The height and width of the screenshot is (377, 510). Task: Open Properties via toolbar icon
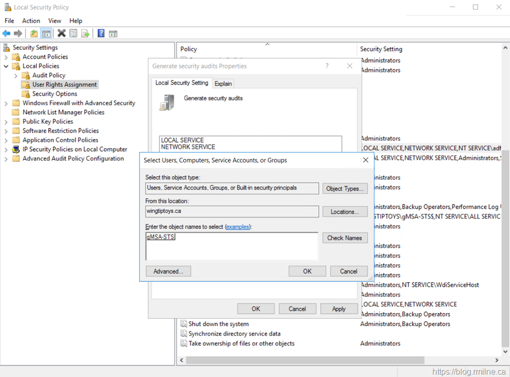click(73, 33)
